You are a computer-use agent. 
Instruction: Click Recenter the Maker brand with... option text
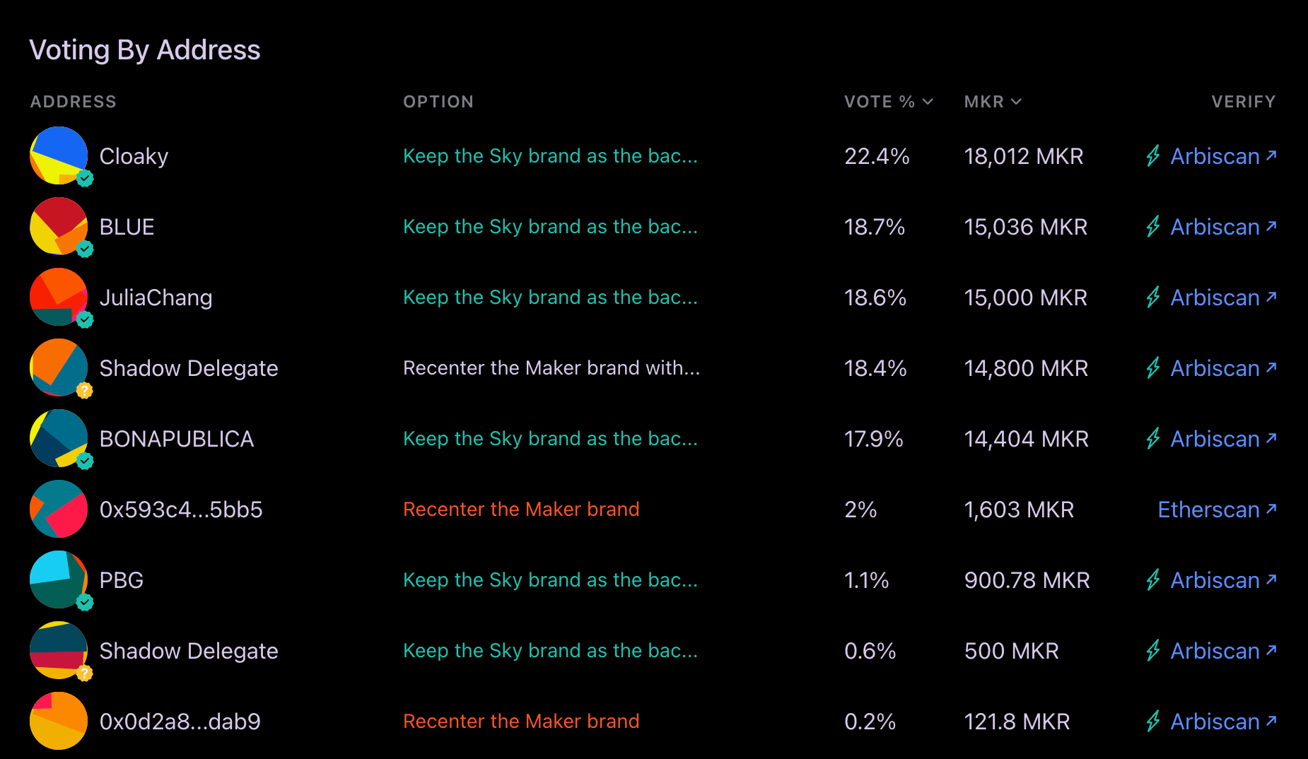[551, 368]
